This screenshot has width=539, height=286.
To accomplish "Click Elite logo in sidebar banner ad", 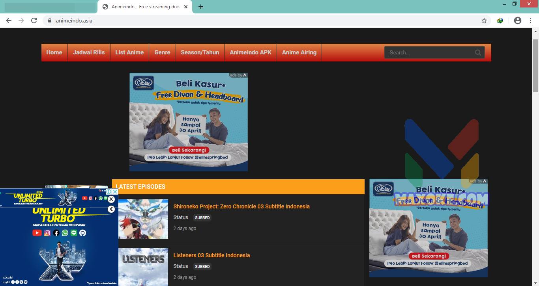I will point(384,189).
